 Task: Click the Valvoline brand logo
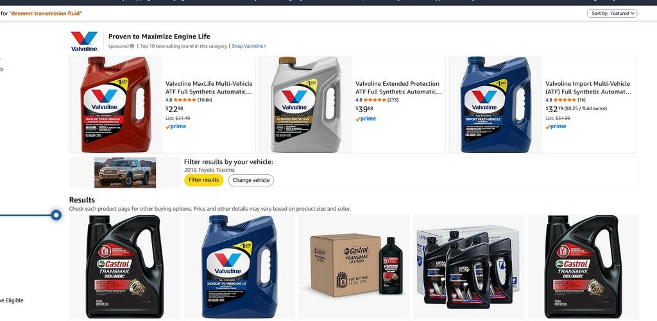[84, 41]
